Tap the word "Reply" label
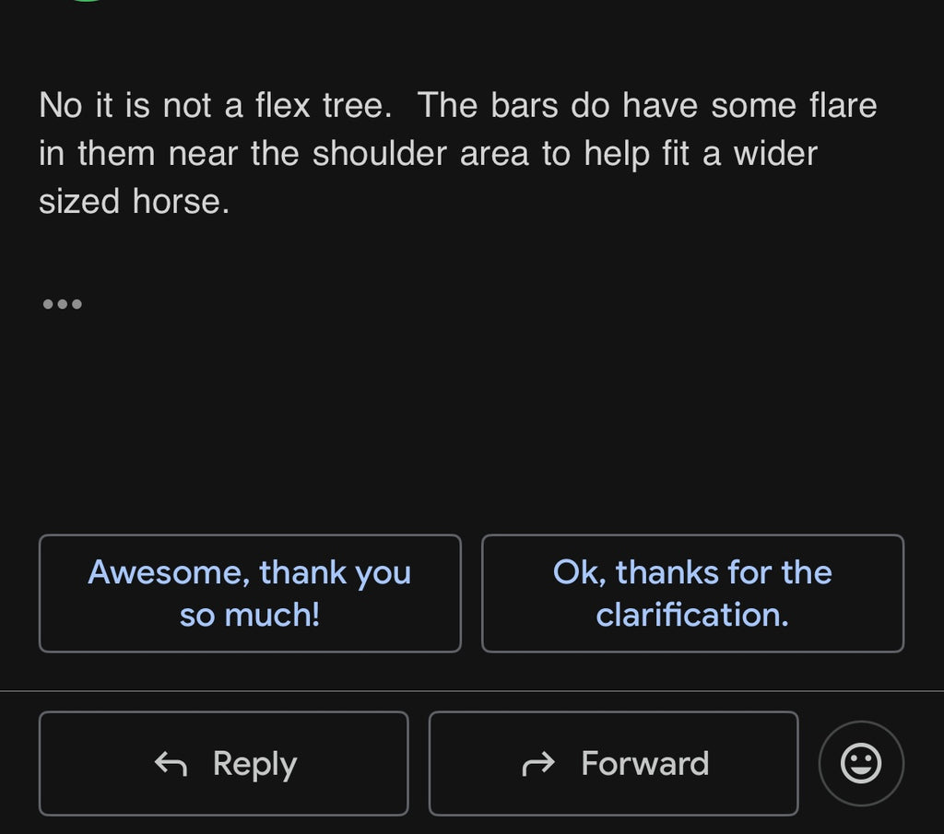This screenshot has height=834, width=944. coord(254,764)
